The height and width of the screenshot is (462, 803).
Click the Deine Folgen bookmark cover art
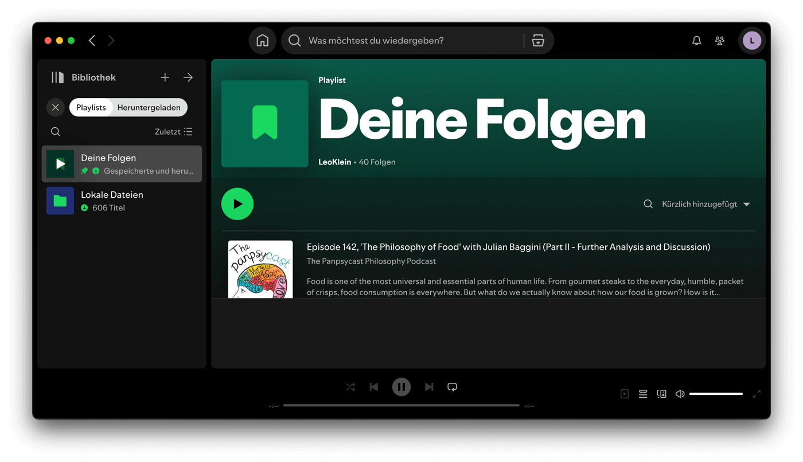(x=265, y=124)
